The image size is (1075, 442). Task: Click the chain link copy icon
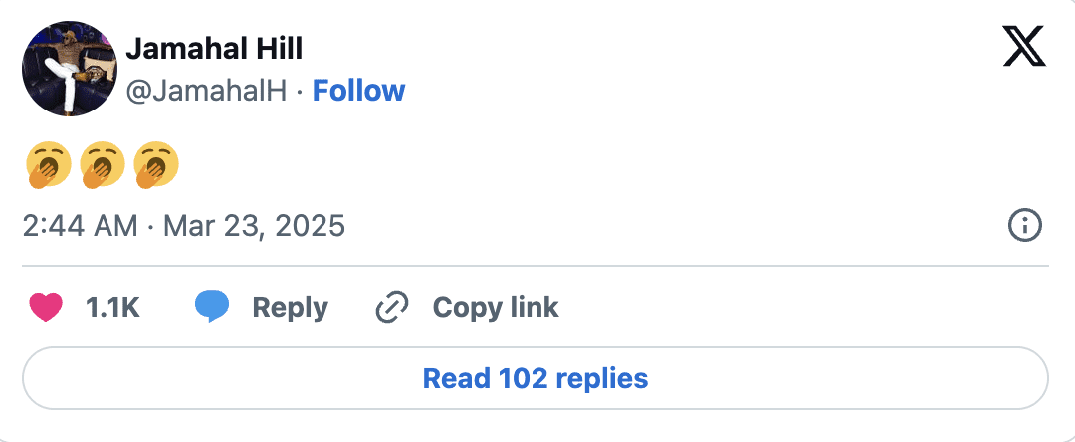pos(392,307)
